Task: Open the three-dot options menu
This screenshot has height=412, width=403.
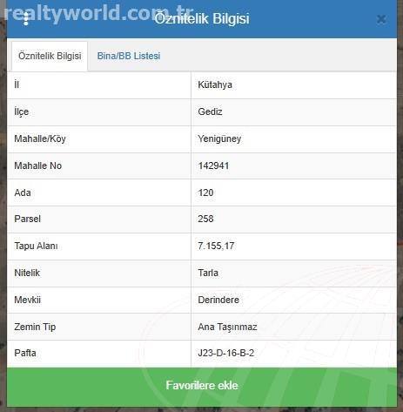Action: [x=26, y=18]
